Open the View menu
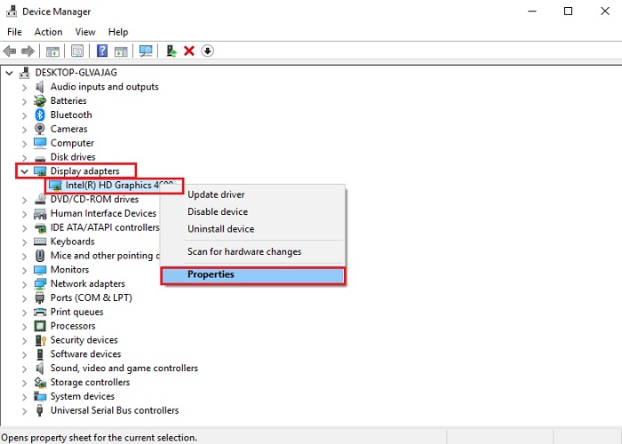The height and width of the screenshot is (444, 622). pos(85,32)
